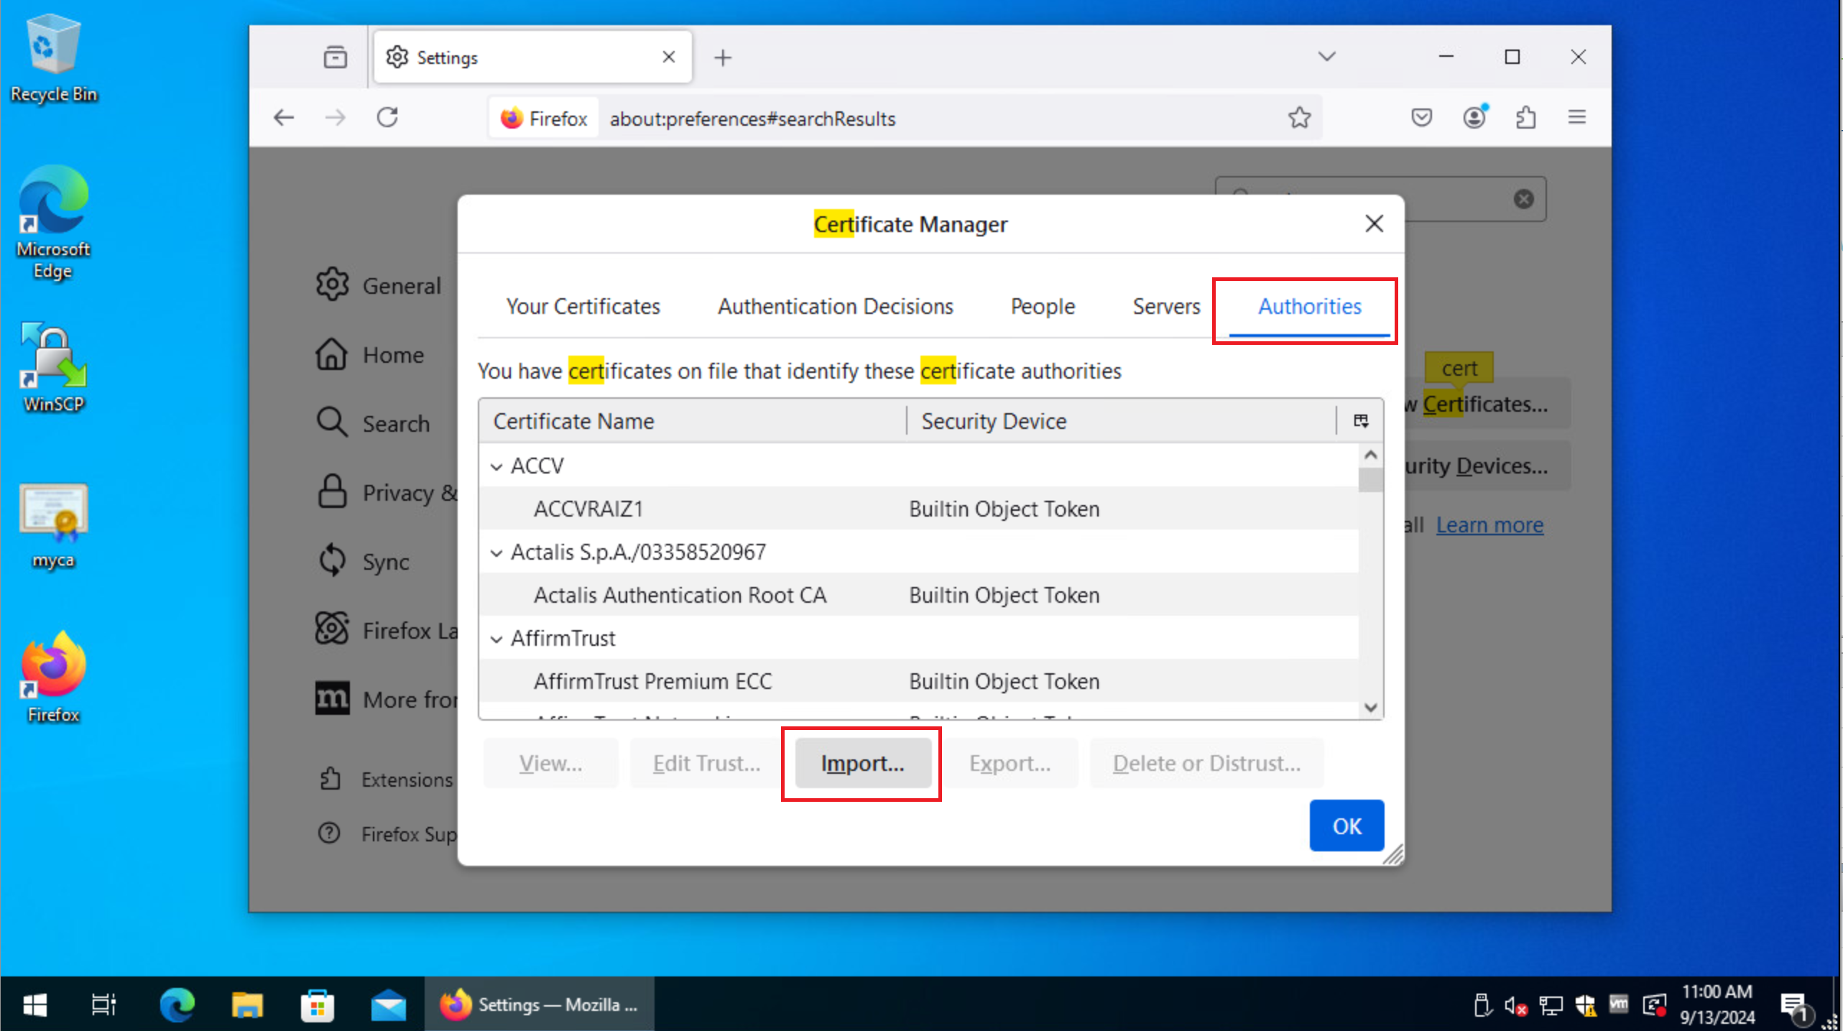The image size is (1843, 1031).
Task: Click the certificate list scroll up arrow
Action: click(1370, 456)
